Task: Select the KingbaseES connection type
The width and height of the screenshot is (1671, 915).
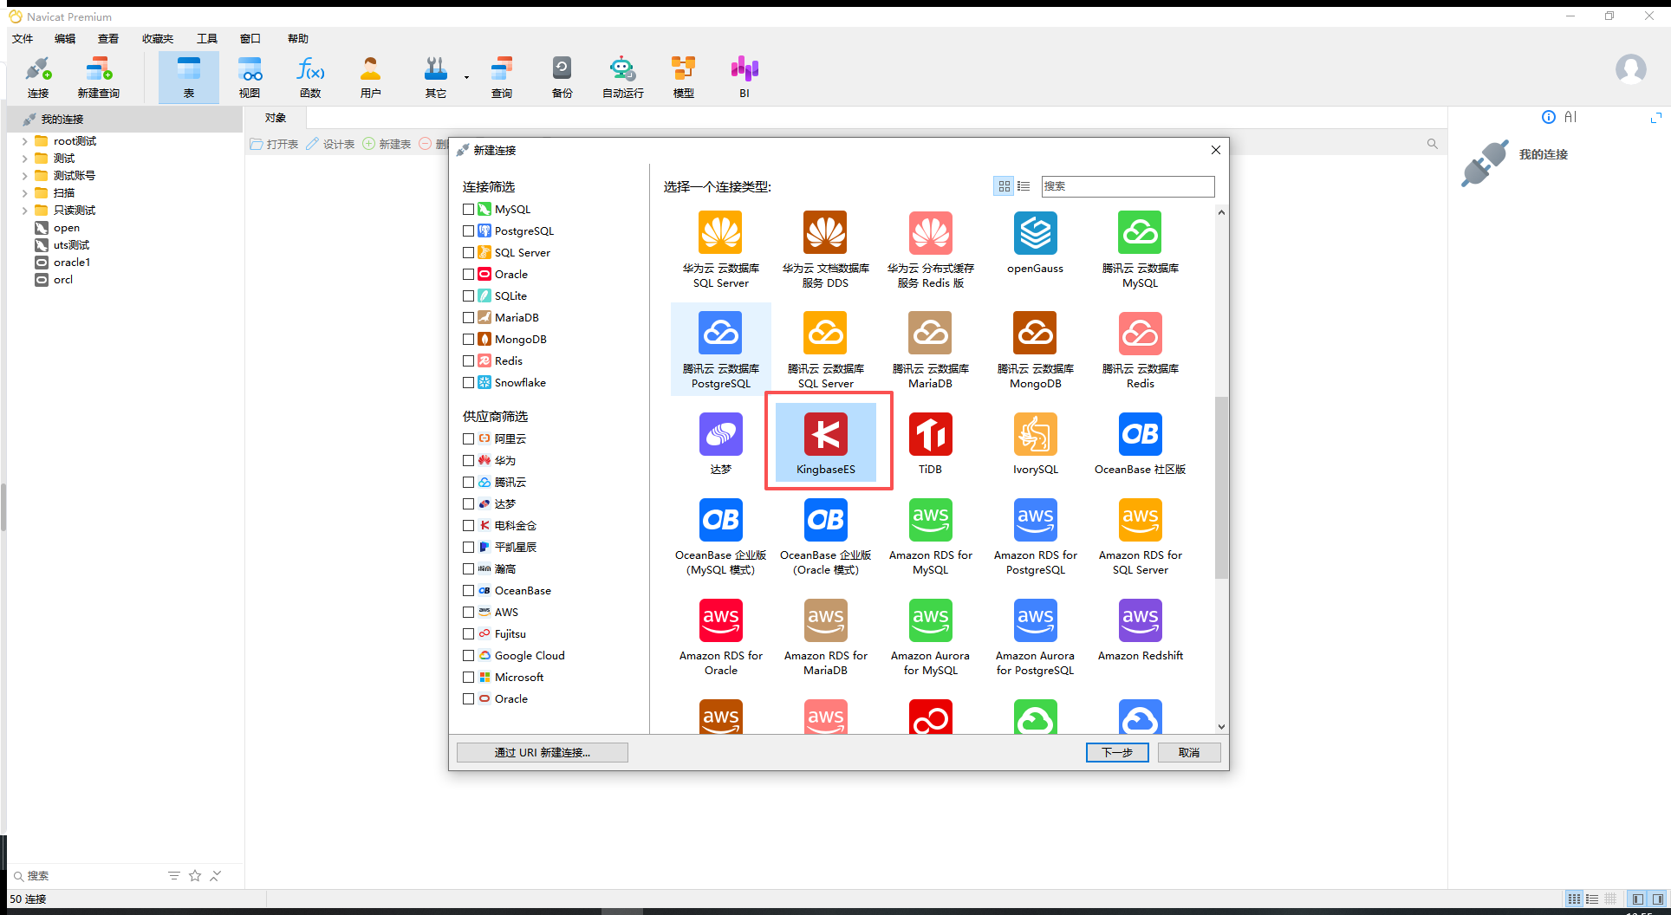Action: click(825, 443)
